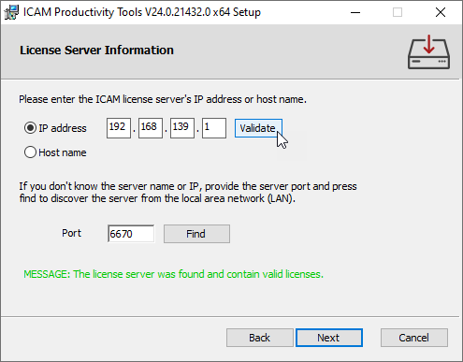
Task: Click the Validate button
Action: 258,128
